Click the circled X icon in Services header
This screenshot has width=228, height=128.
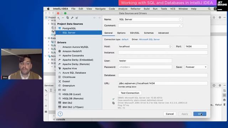(x=214, y=85)
